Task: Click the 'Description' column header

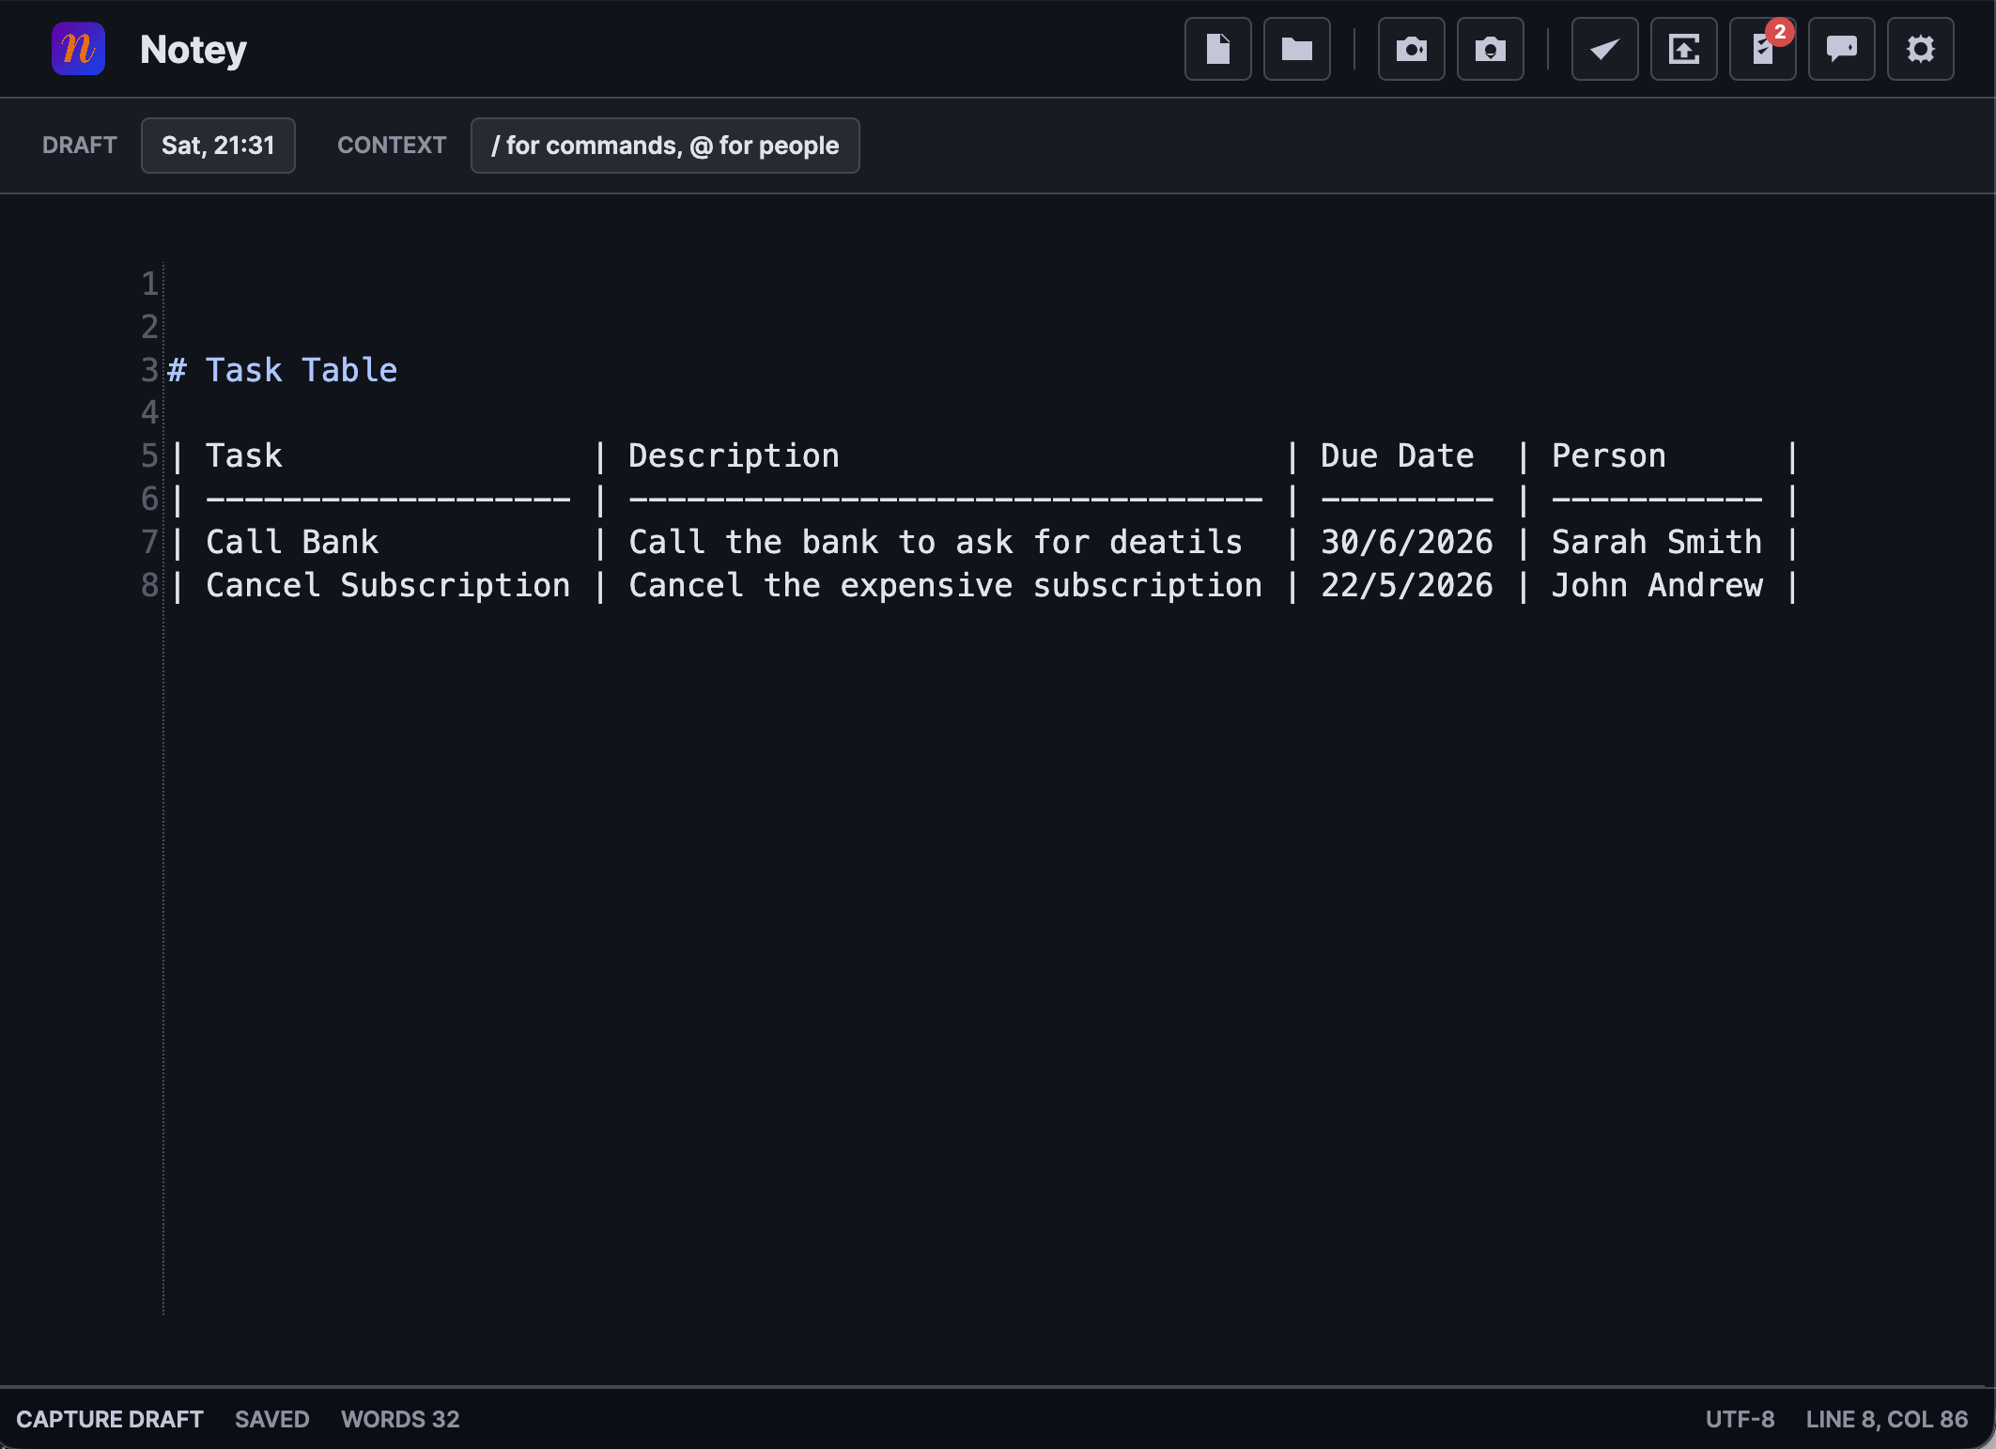Action: 734,455
